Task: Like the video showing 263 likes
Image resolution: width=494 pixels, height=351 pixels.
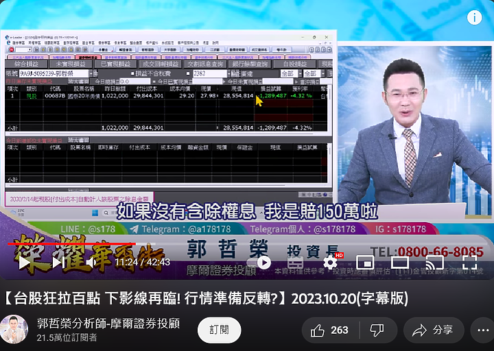Action: [330, 330]
